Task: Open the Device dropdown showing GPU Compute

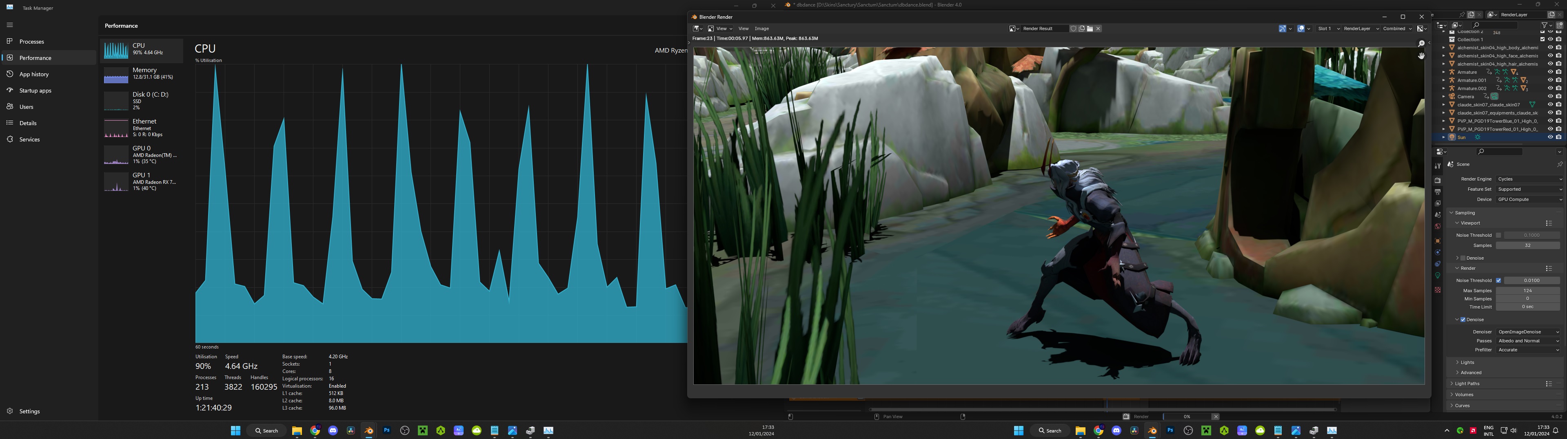Action: click(x=1529, y=199)
